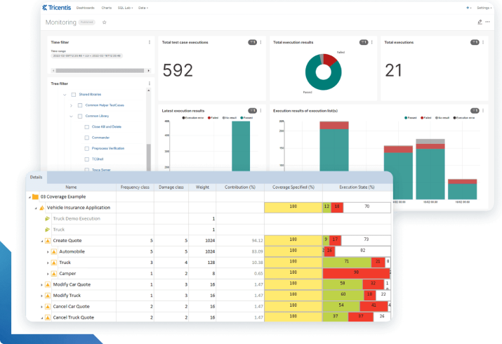Viewport: 502px width, 344px height.
Task: Expand the Common Helper TestCases node
Action: [71, 105]
